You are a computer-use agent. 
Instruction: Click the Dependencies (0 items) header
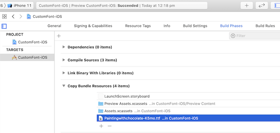[90, 47]
